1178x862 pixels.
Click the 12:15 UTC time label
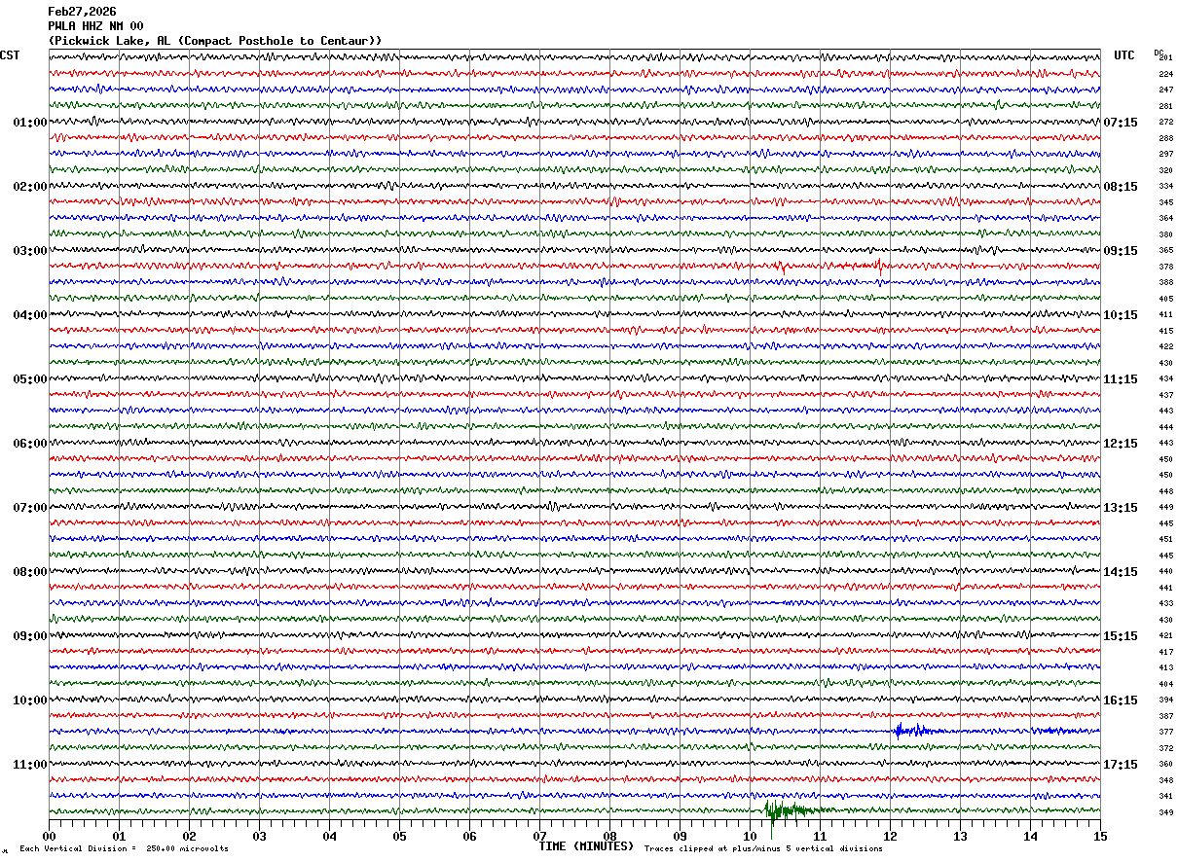click(1121, 444)
